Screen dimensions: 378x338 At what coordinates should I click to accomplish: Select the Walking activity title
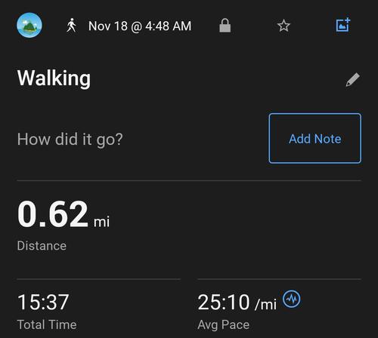point(54,78)
